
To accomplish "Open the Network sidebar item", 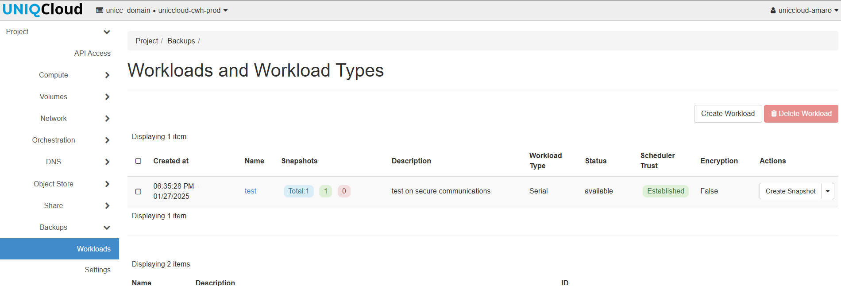I will click(x=54, y=119).
